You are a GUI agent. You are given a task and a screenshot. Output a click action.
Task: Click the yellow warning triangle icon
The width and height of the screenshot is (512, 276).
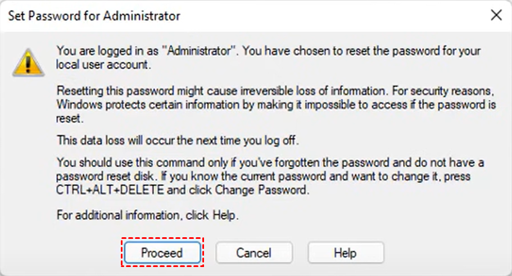pyautogui.click(x=27, y=62)
